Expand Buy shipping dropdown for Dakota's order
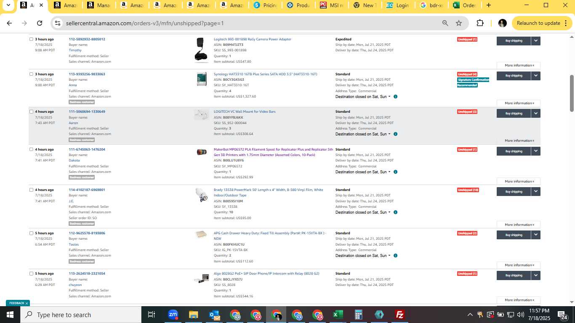The width and height of the screenshot is (575, 323). [x=535, y=151]
